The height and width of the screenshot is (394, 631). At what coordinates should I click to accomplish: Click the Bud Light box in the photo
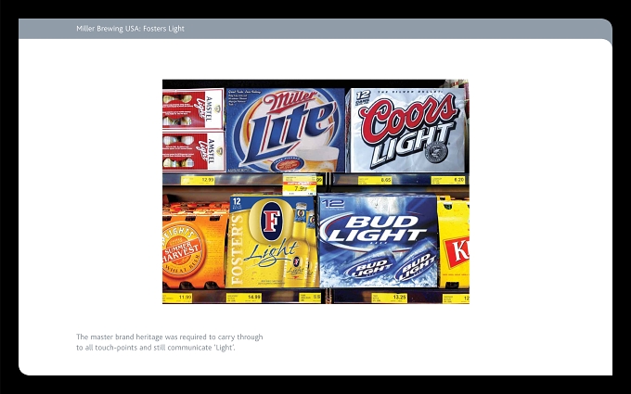tap(378, 240)
